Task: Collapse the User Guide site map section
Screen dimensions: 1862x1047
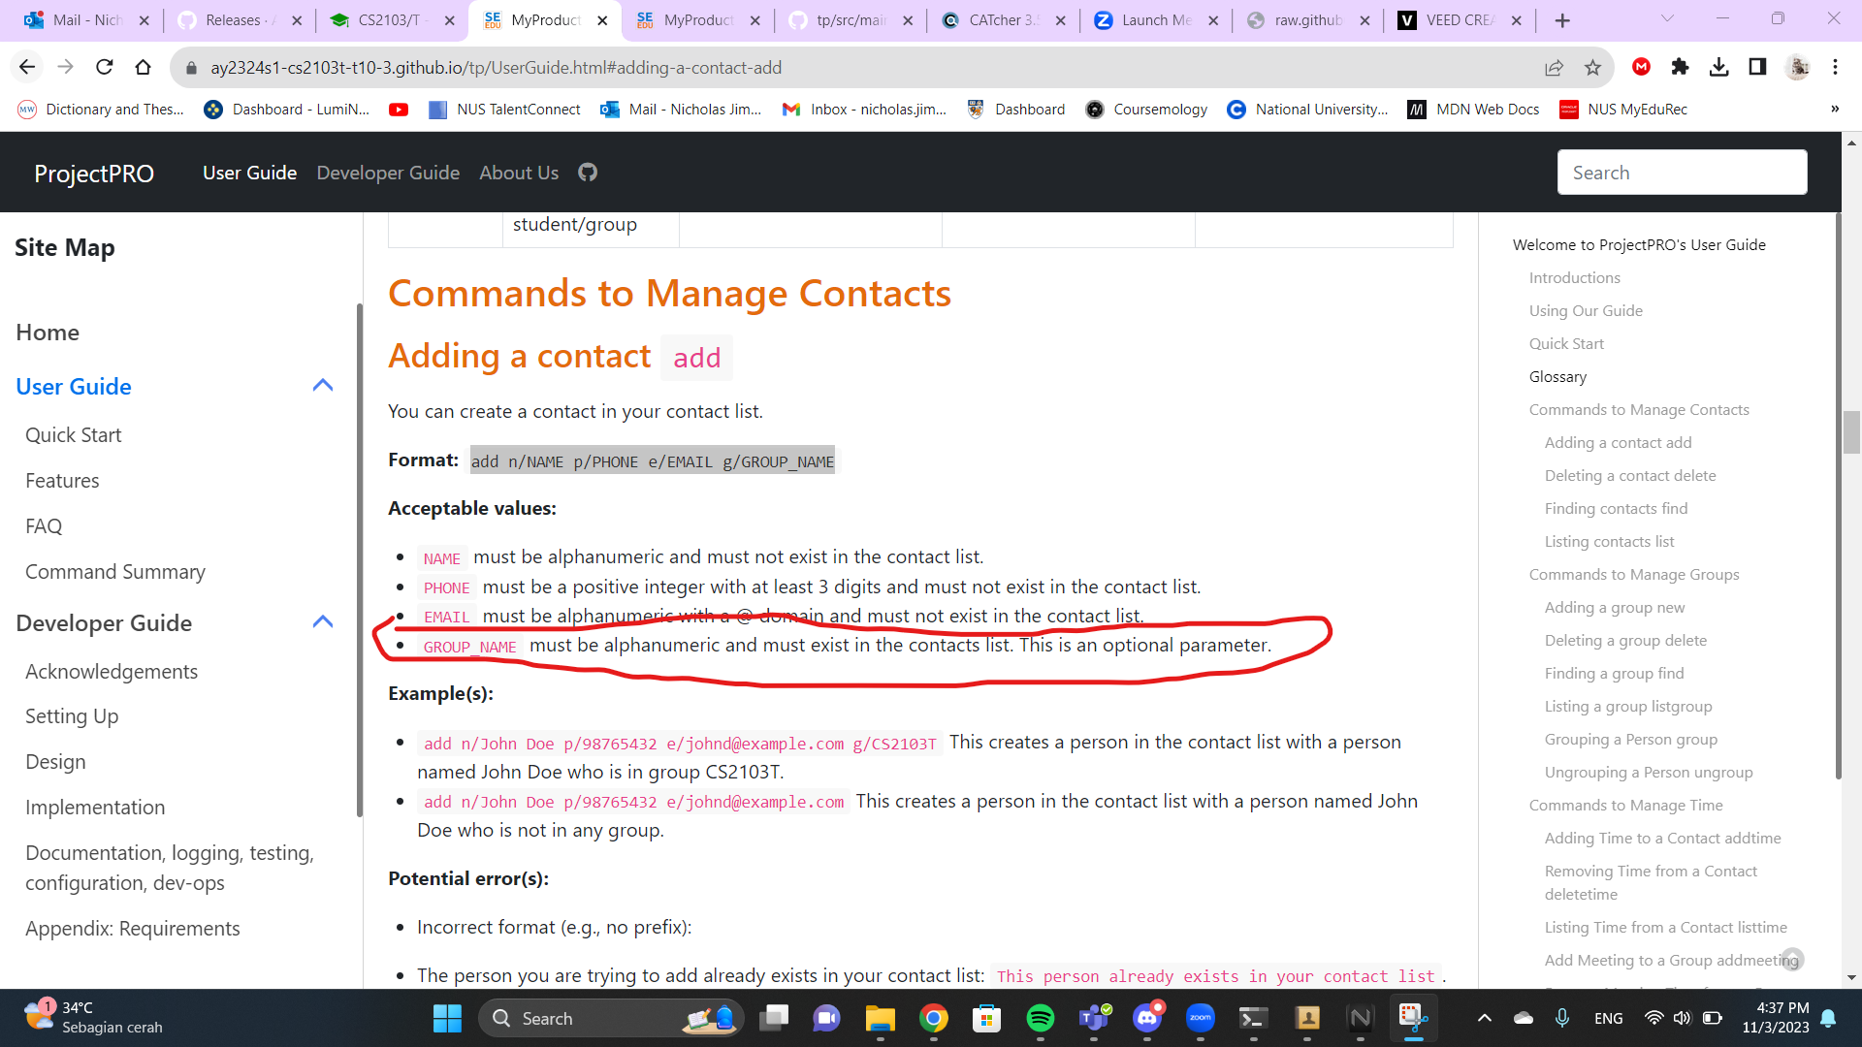Action: pyautogui.click(x=323, y=386)
